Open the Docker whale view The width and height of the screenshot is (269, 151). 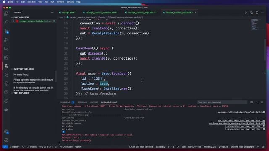pyautogui.click(x=6, y=110)
